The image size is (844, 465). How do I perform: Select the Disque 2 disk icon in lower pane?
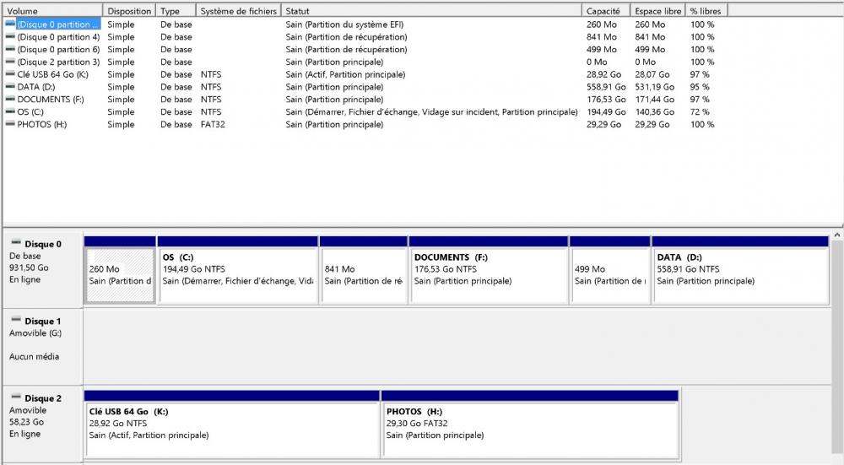(x=15, y=398)
